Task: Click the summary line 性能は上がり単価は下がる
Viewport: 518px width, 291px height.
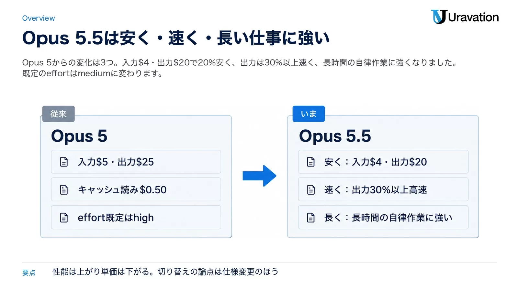Action: tap(165, 272)
